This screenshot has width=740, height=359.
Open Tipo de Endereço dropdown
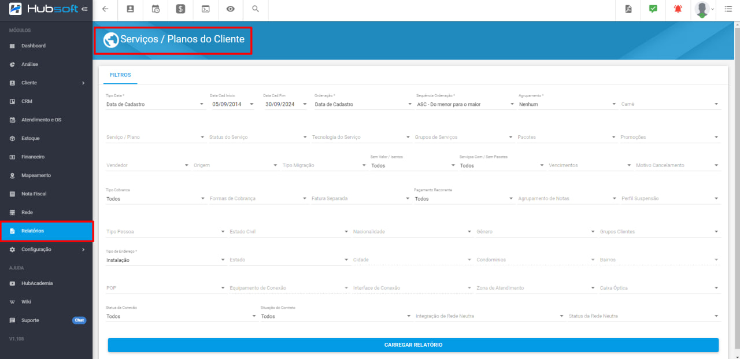click(166, 260)
